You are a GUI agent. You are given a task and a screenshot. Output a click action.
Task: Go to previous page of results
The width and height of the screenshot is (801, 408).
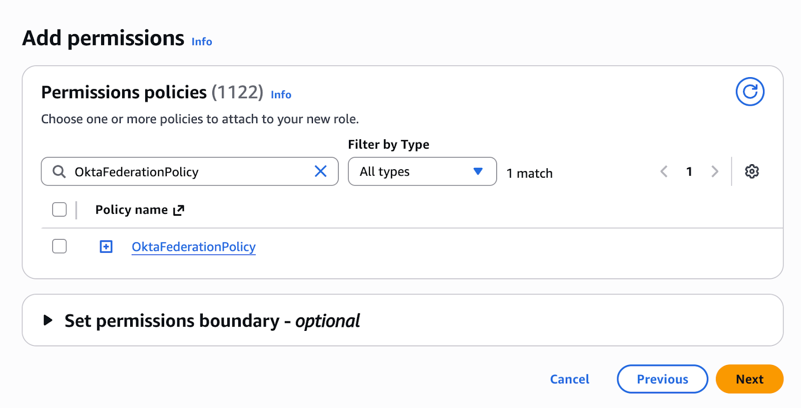(664, 172)
